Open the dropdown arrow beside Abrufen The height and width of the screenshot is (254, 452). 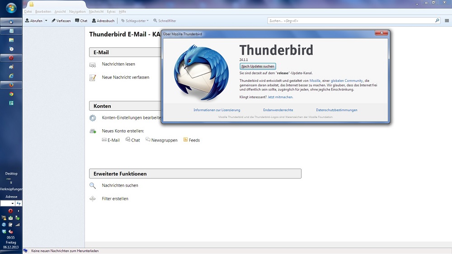46,21
